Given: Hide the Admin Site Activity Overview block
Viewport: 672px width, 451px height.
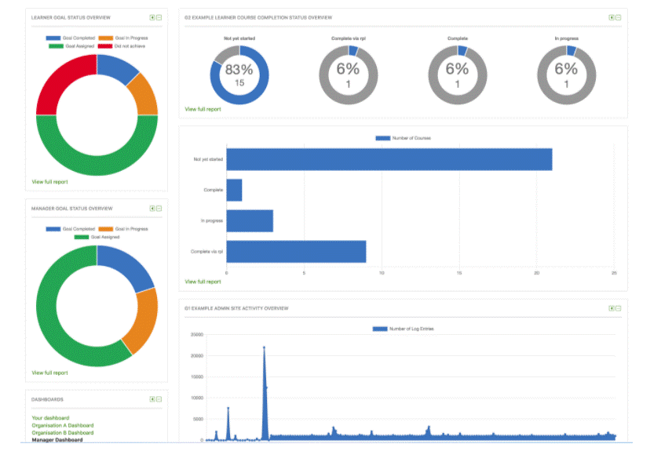Looking at the screenshot, I should coord(619,308).
